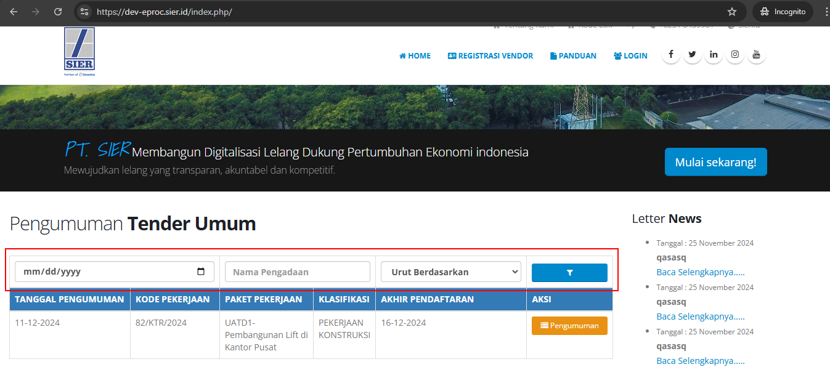Image resolution: width=830 pixels, height=367 pixels.
Task: Open the PANDUAN menu item
Action: [x=573, y=56]
